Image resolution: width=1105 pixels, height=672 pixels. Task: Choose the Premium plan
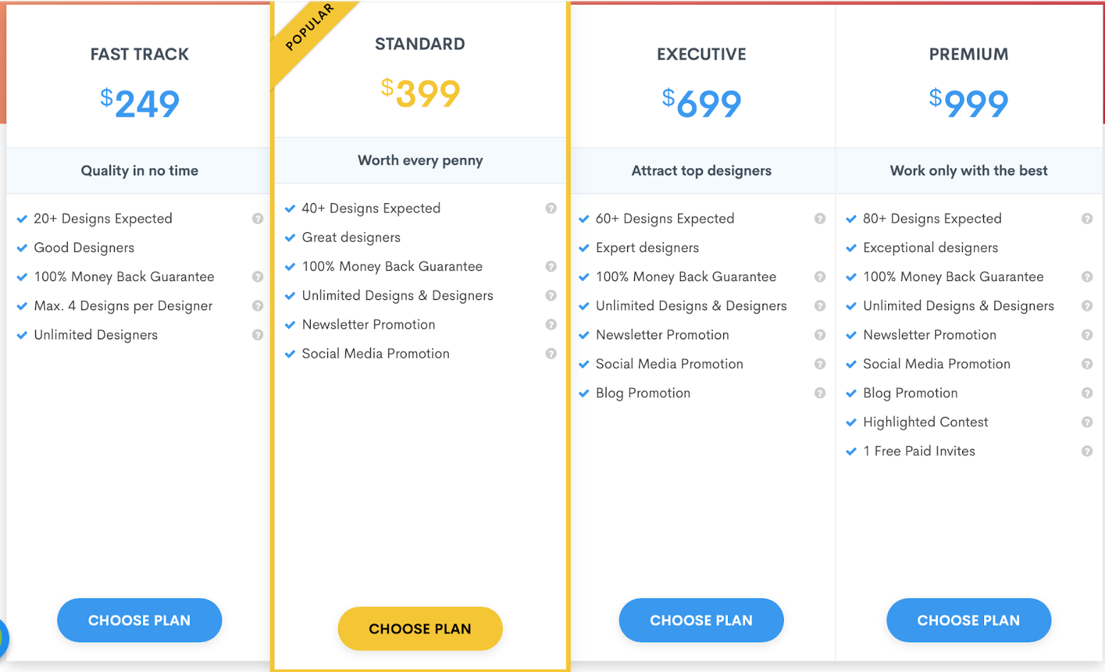[x=968, y=620]
